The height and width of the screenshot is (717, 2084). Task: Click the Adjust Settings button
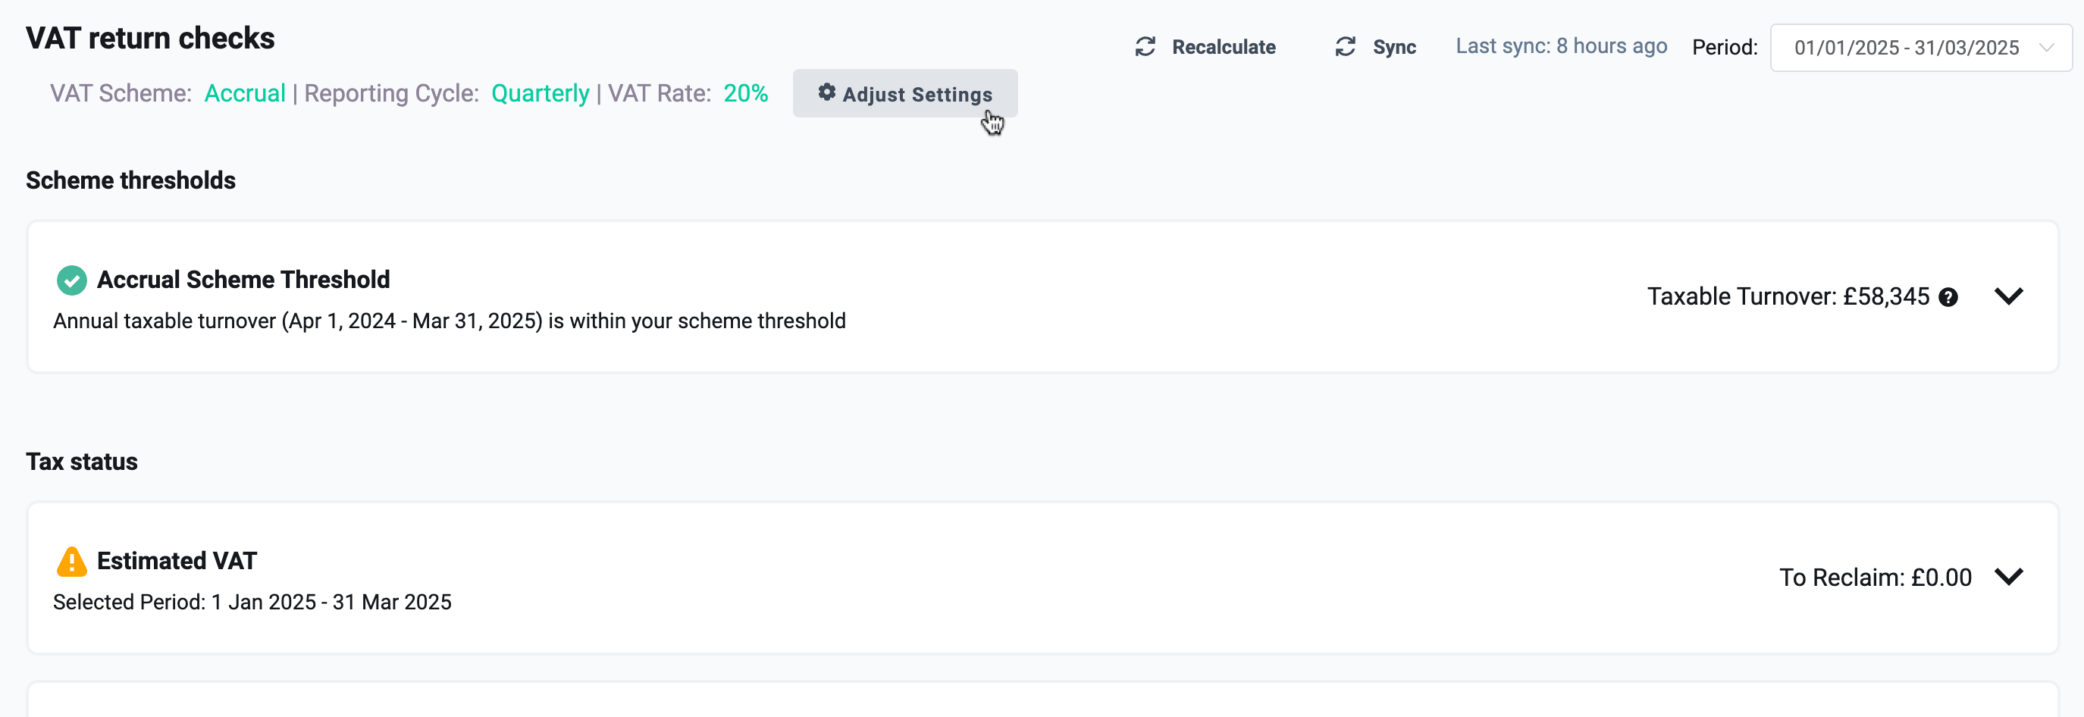[x=904, y=93]
